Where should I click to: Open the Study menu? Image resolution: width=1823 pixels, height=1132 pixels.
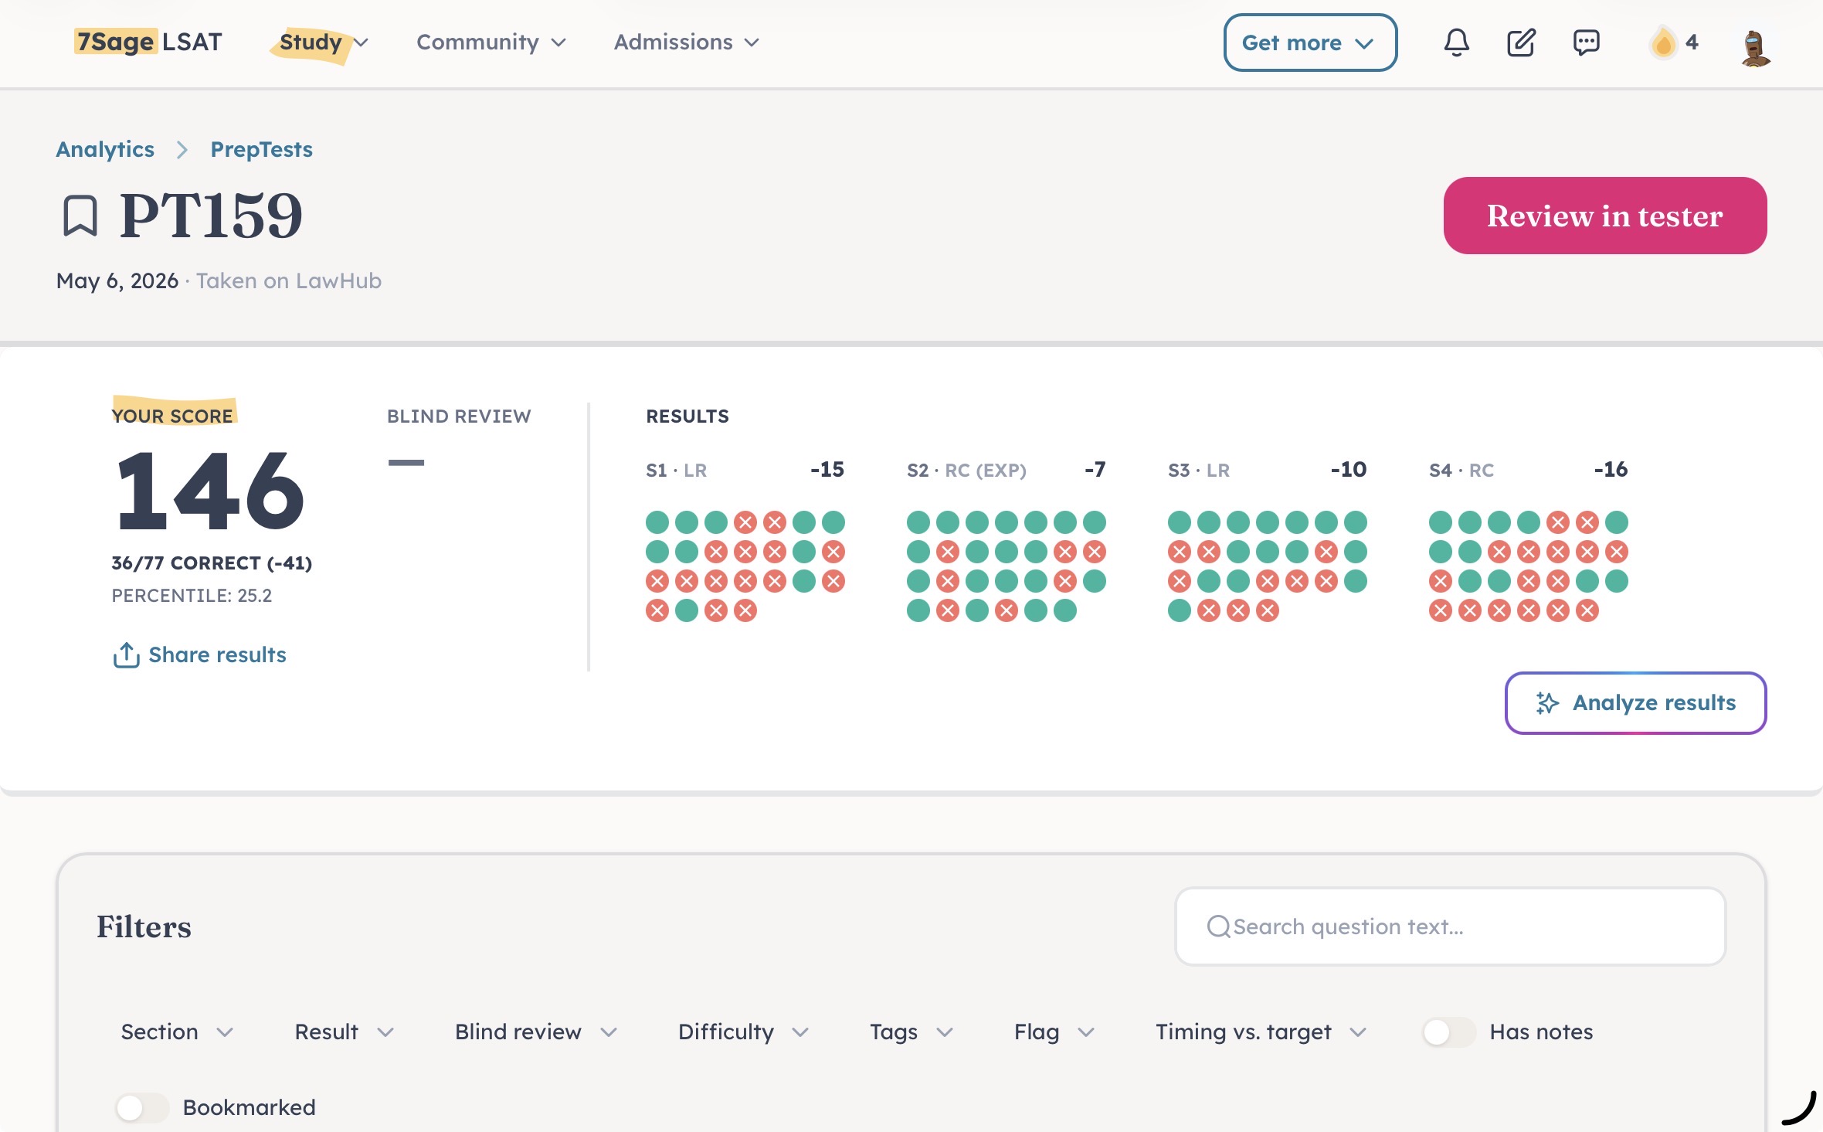[x=324, y=42]
